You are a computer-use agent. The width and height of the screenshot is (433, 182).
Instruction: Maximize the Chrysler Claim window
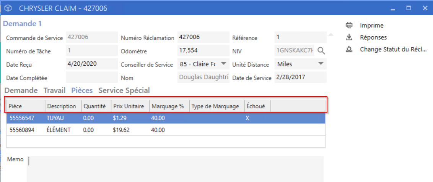[409, 8]
